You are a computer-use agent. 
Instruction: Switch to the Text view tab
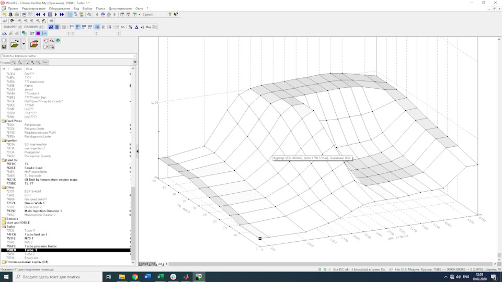[x=144, y=264]
